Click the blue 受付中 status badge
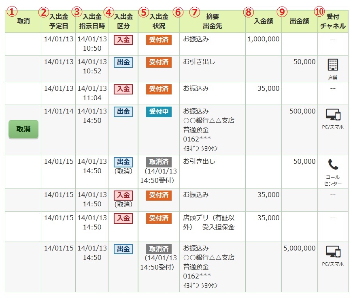Image resolution: width=353 pixels, height=302 pixels. point(159,112)
